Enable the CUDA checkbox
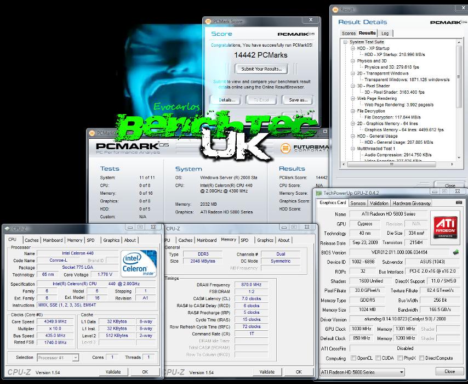Viewport: 468px width, 384px height. 378,358
